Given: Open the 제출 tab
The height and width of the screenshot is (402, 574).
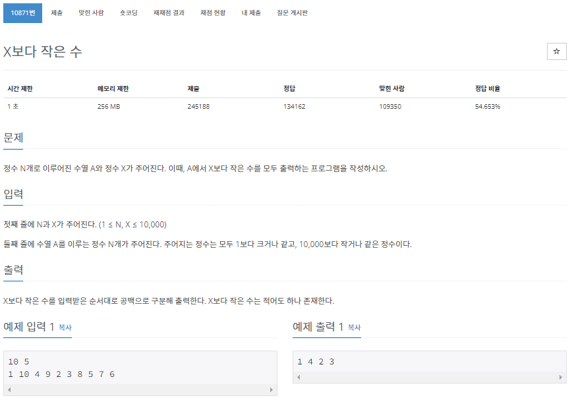Looking at the screenshot, I should (x=57, y=13).
